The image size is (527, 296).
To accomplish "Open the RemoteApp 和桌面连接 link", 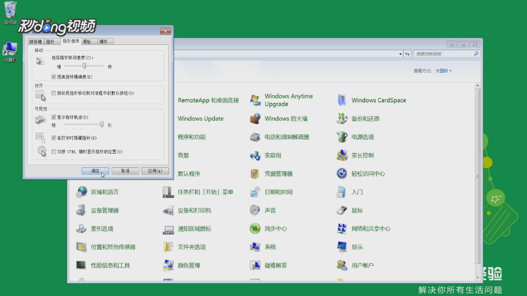I will pos(208,100).
